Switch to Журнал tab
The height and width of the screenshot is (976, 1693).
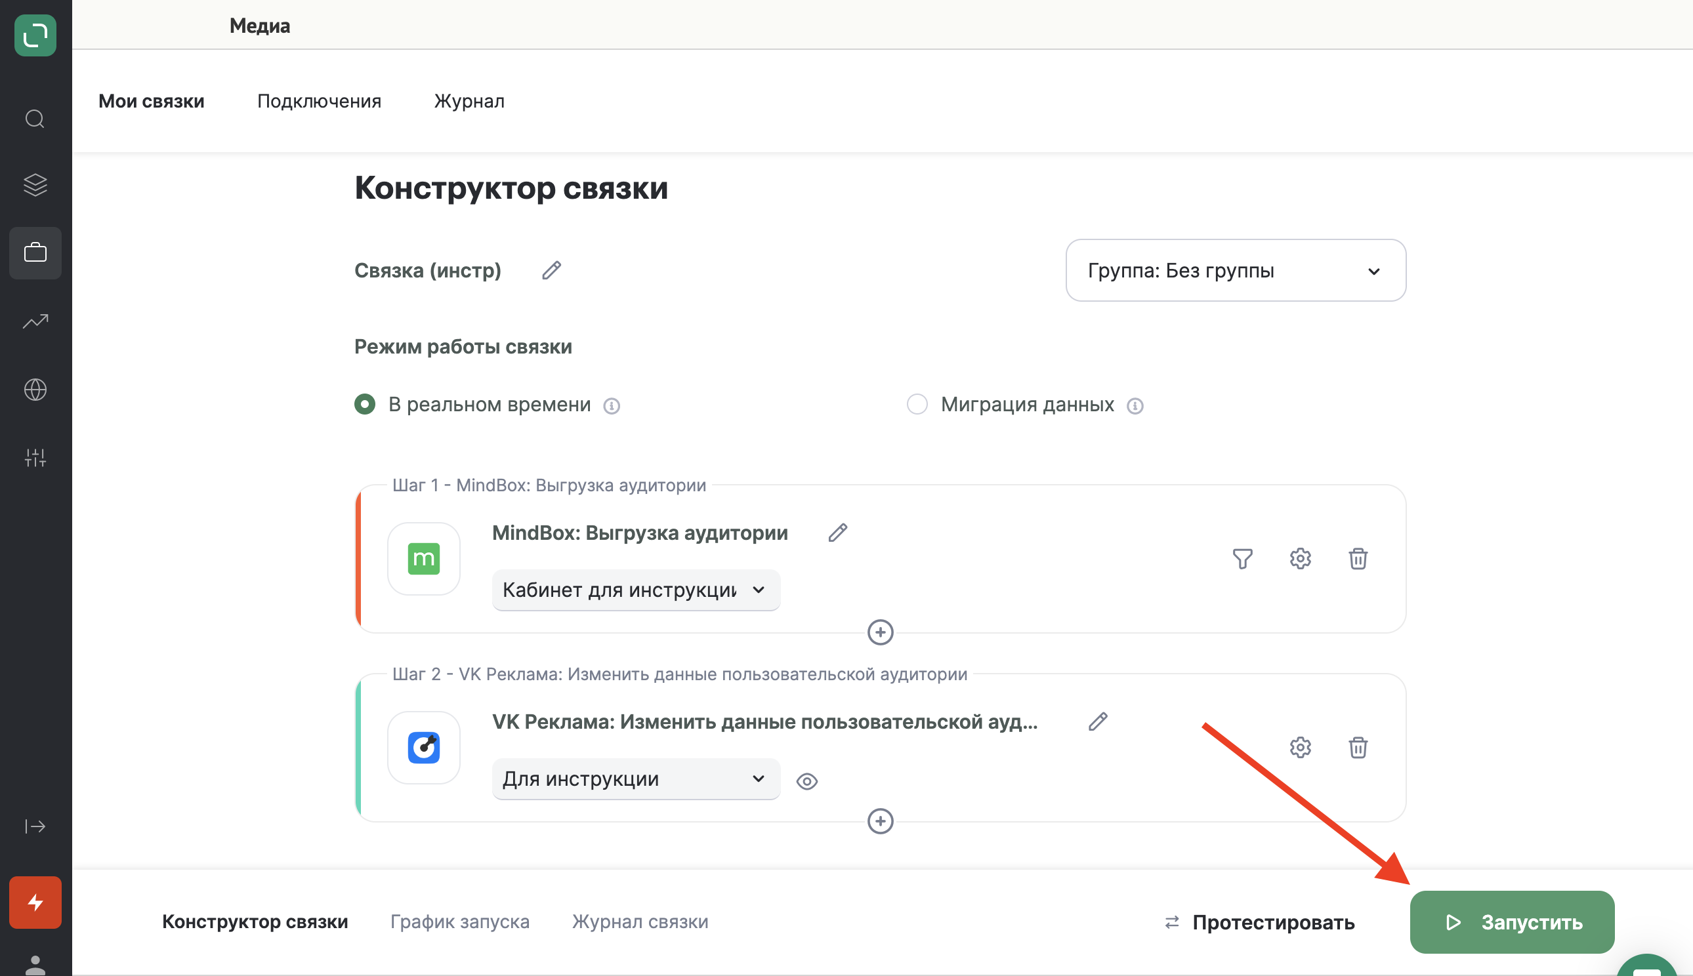(469, 101)
